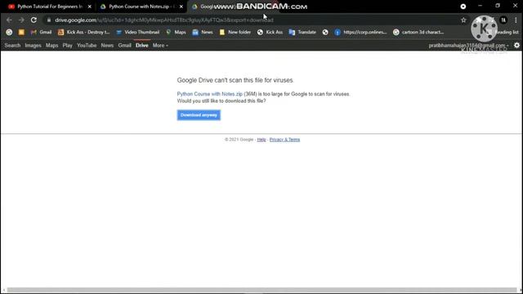Screen dimensions: 523x294
Task: Open the Maps bookmark in bookmarks bar
Action: point(177,32)
